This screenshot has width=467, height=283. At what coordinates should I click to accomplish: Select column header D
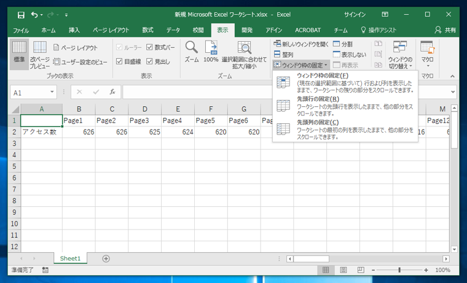pos(145,109)
